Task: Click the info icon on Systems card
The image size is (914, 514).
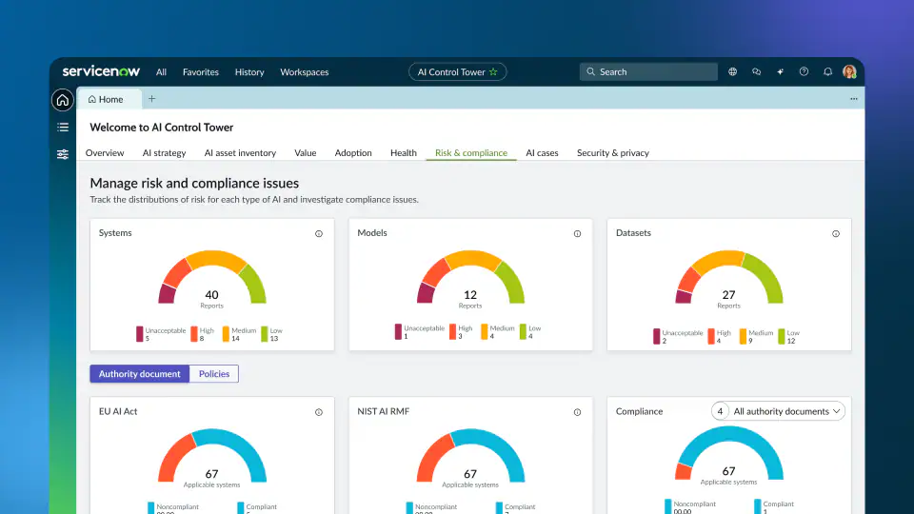Action: pyautogui.click(x=318, y=233)
